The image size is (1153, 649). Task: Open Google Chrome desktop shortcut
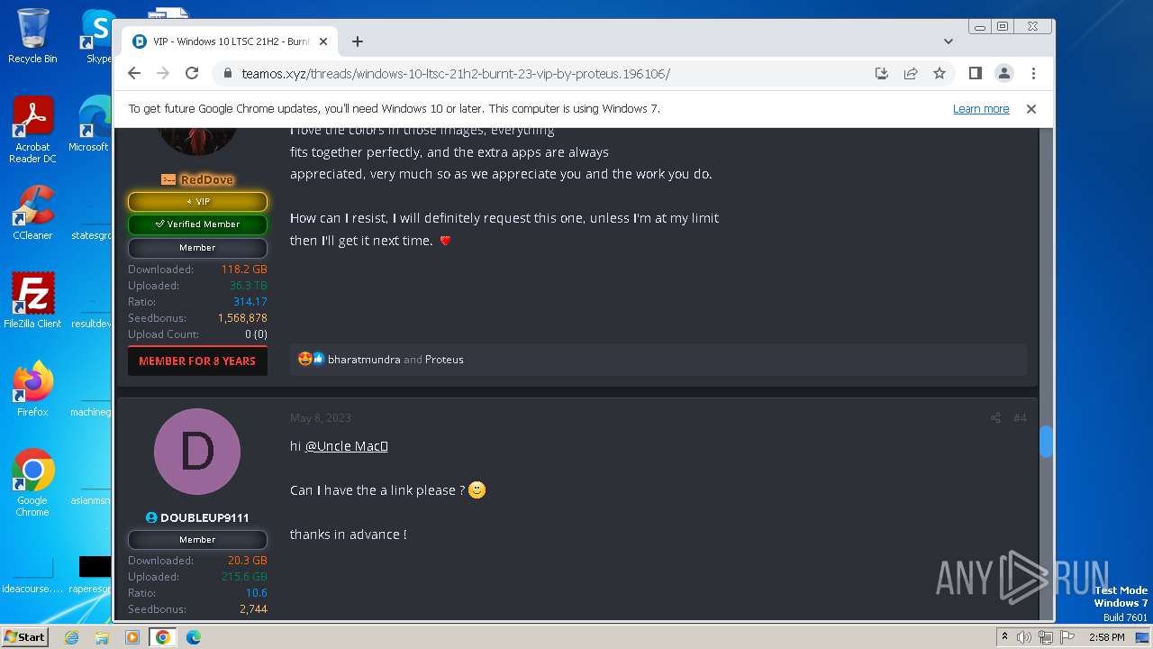point(32,483)
